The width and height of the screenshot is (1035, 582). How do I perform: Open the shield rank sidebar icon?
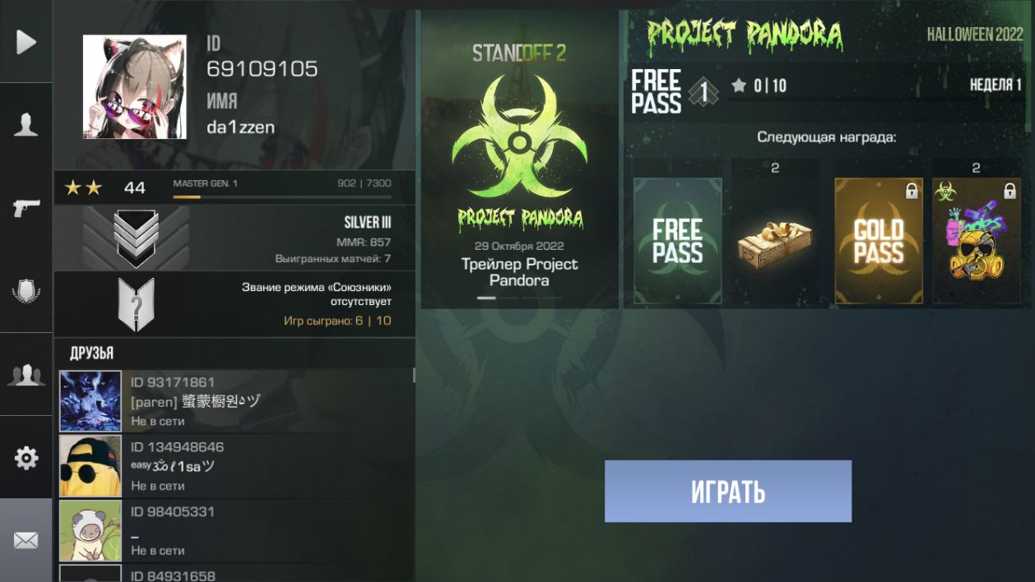26,292
